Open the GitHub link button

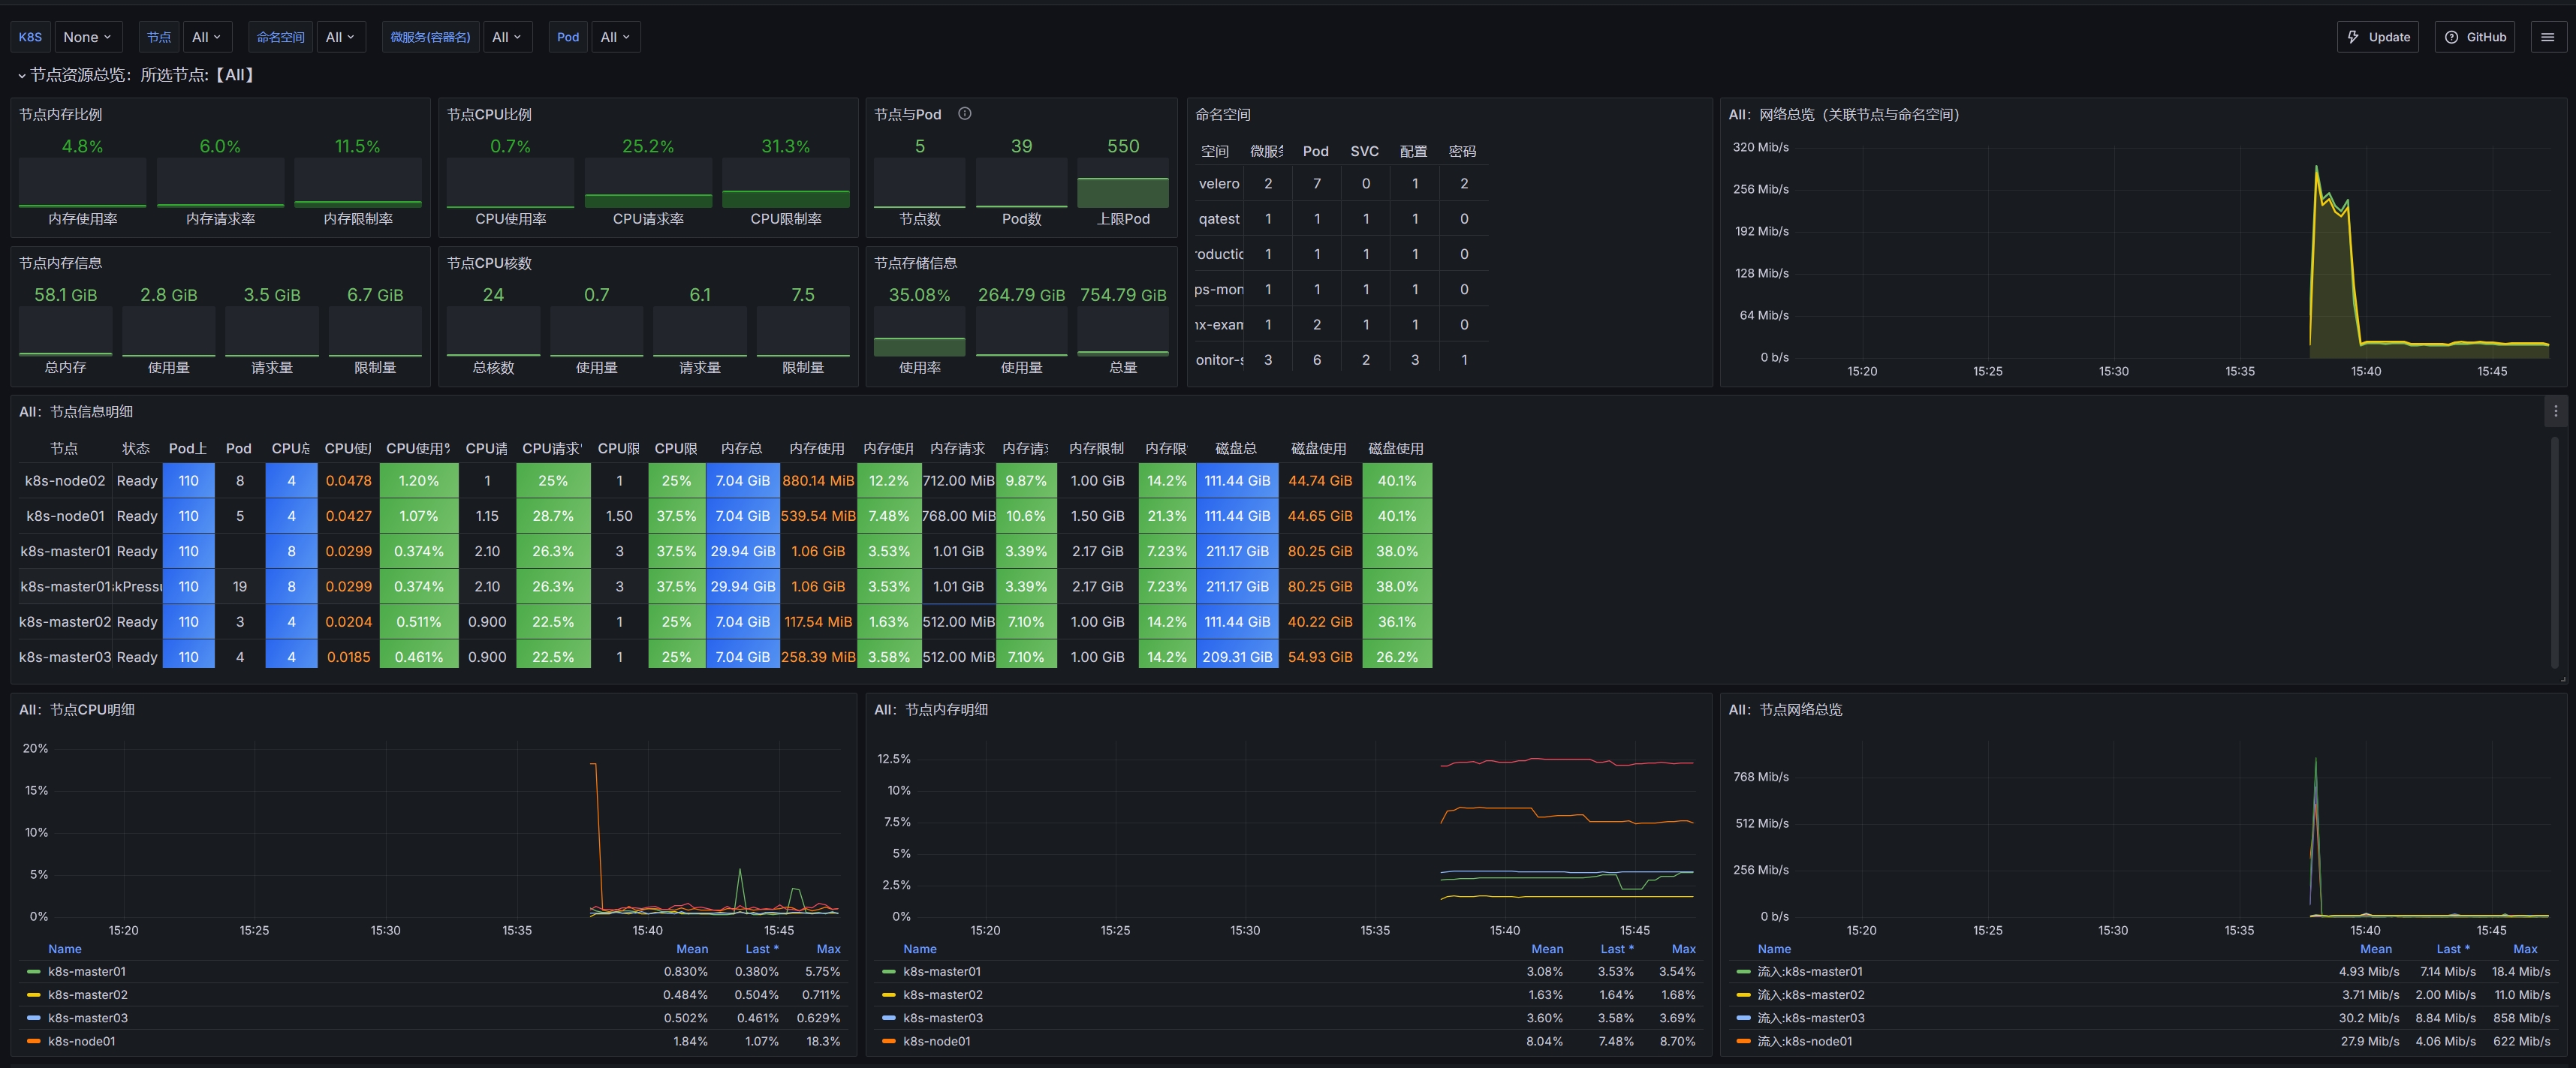pos(2475,37)
